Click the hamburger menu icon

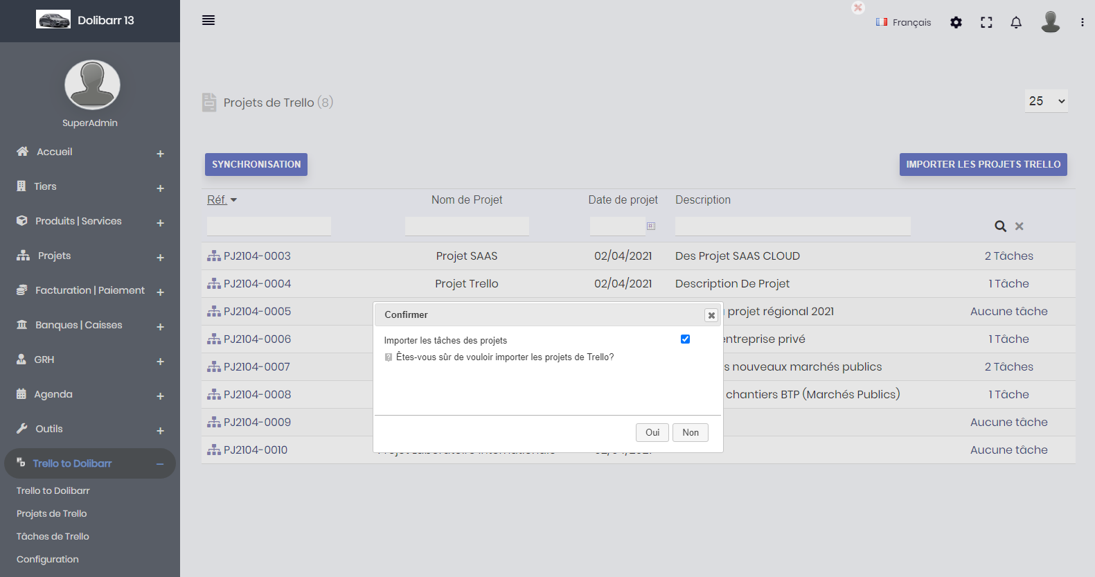click(208, 20)
